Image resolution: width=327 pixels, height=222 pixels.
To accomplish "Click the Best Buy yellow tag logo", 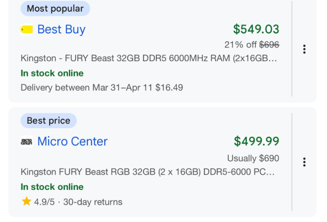I will 27,30.
